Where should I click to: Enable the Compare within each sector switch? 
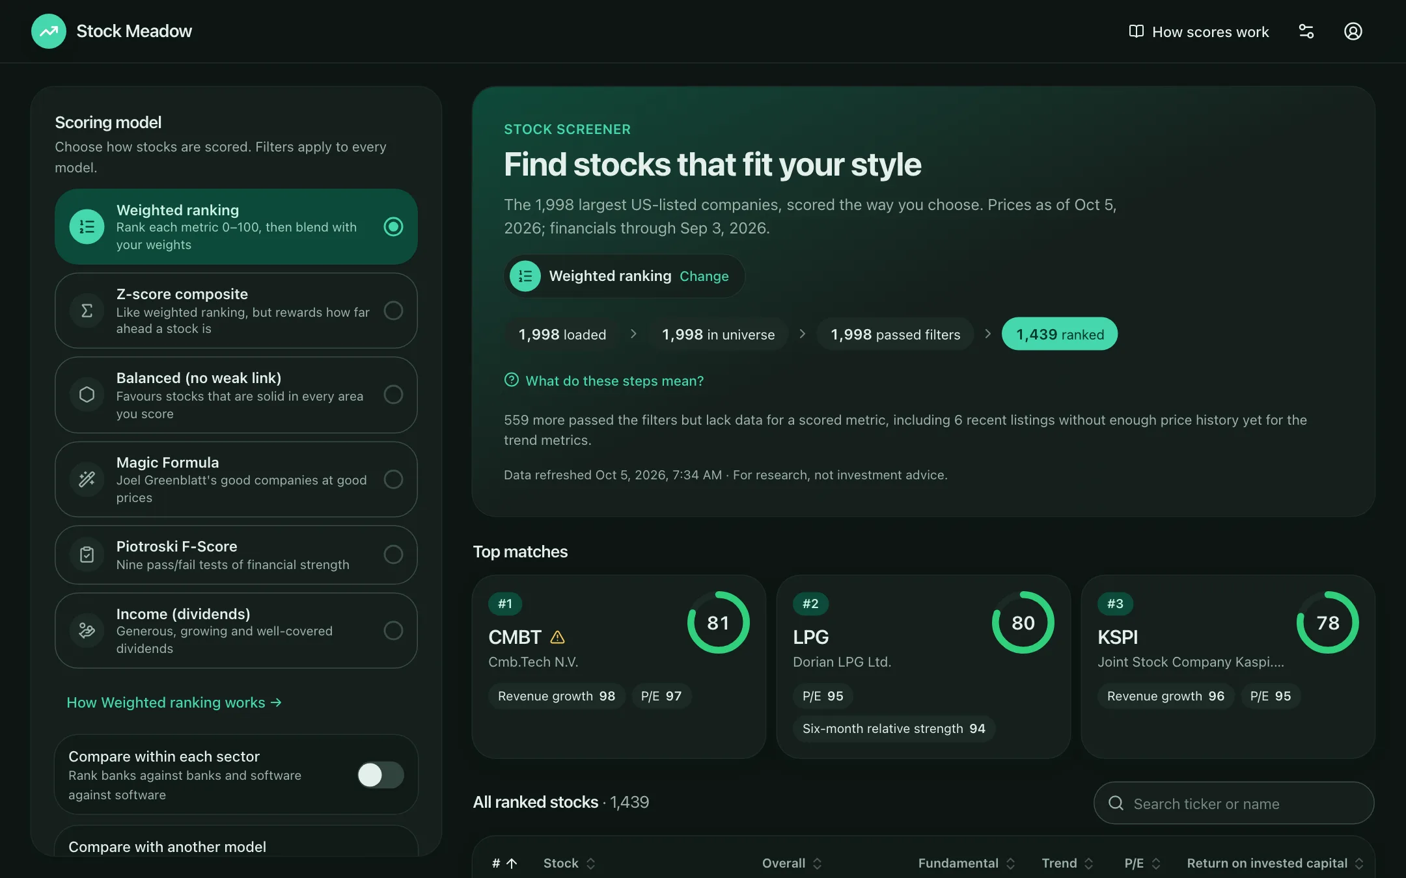click(x=381, y=775)
